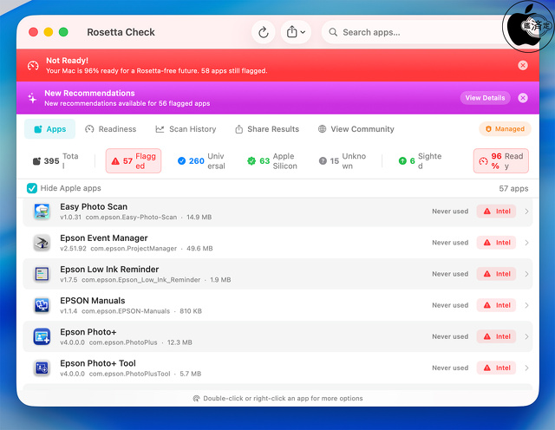Select the 63 Apple Silicon filter

pos(272,161)
